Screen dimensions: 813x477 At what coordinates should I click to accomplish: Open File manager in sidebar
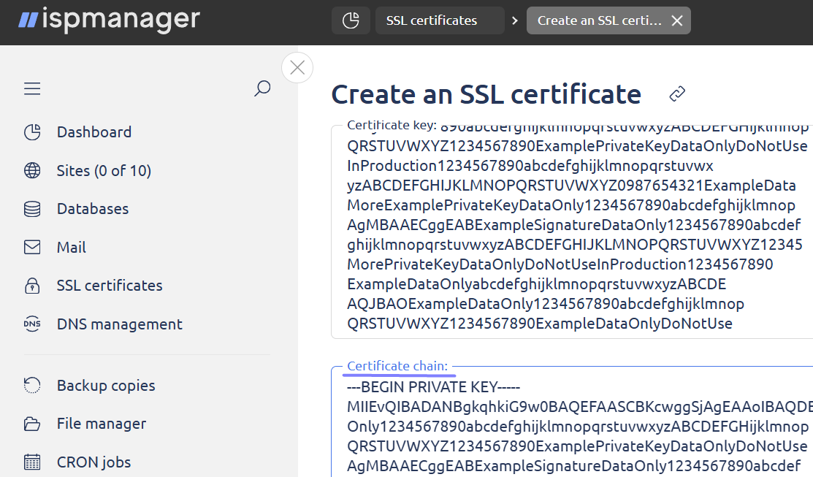(x=101, y=424)
